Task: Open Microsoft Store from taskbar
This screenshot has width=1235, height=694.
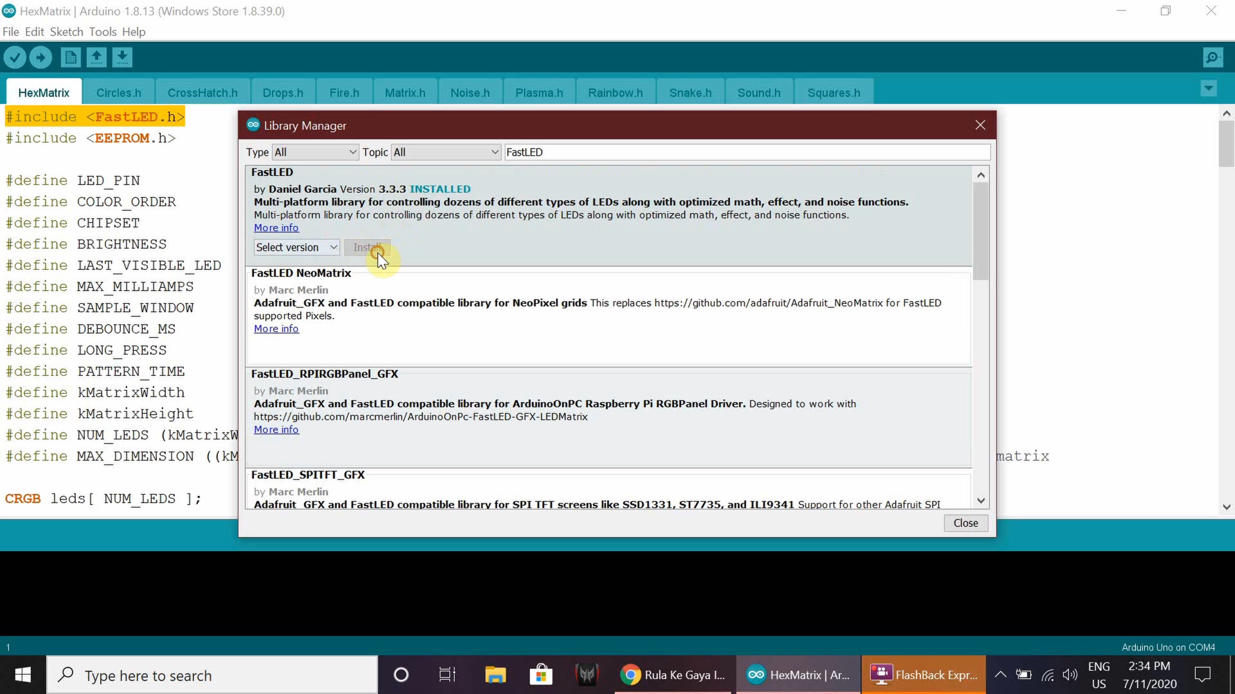Action: coord(541,675)
